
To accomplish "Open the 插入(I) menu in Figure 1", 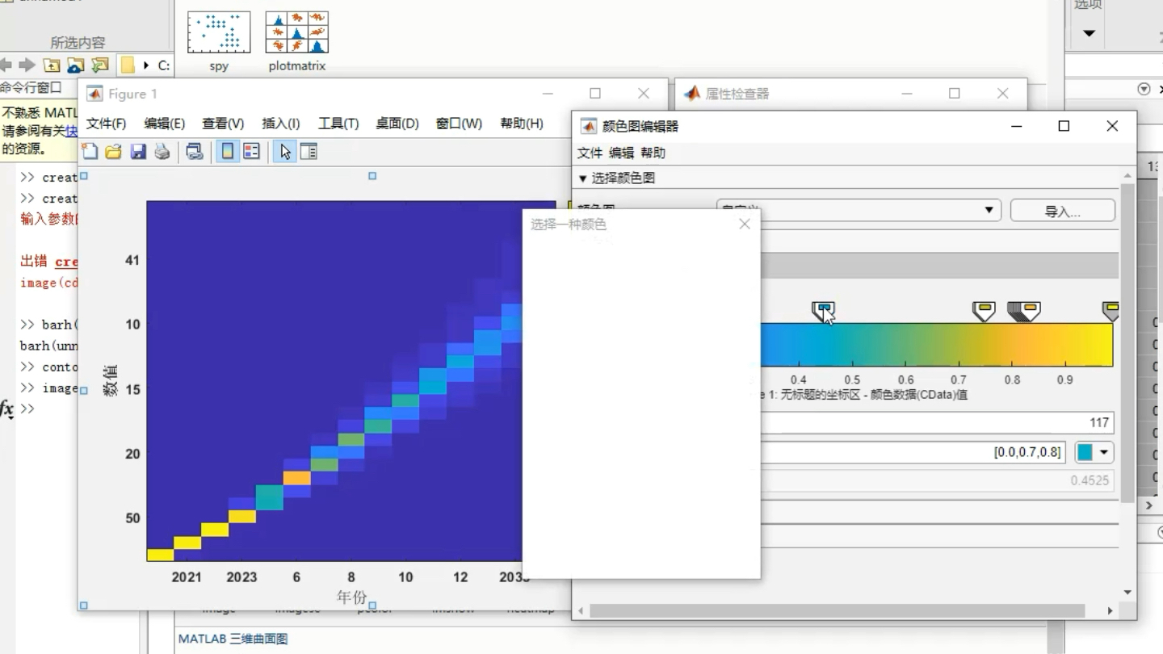I will coord(280,123).
